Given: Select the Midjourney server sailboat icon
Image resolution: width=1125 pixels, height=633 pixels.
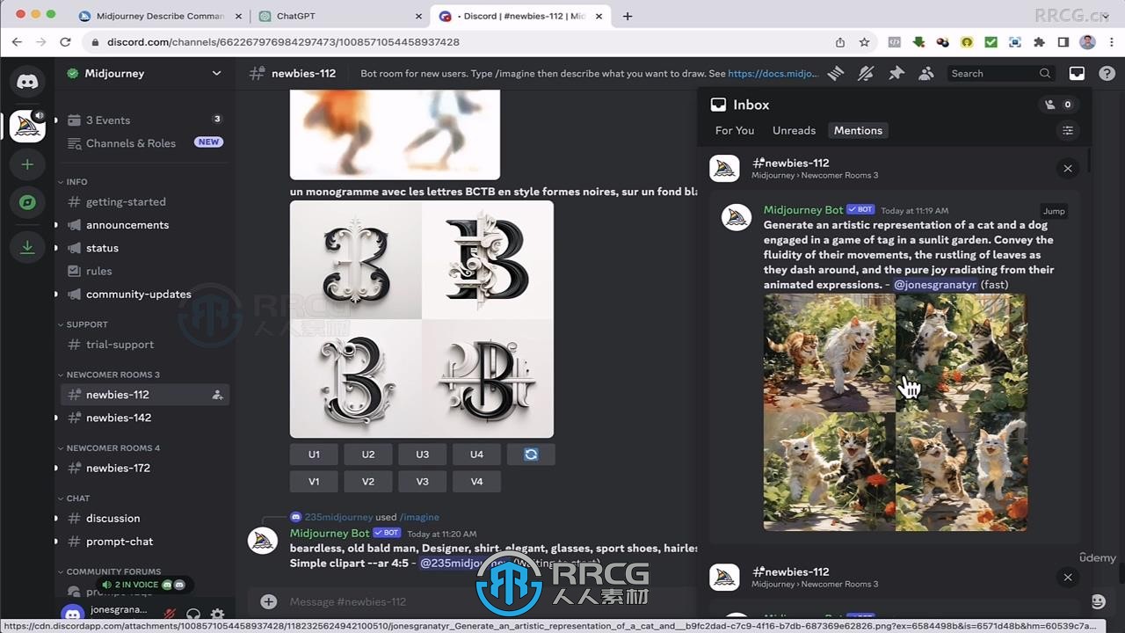Looking at the screenshot, I should [27, 125].
